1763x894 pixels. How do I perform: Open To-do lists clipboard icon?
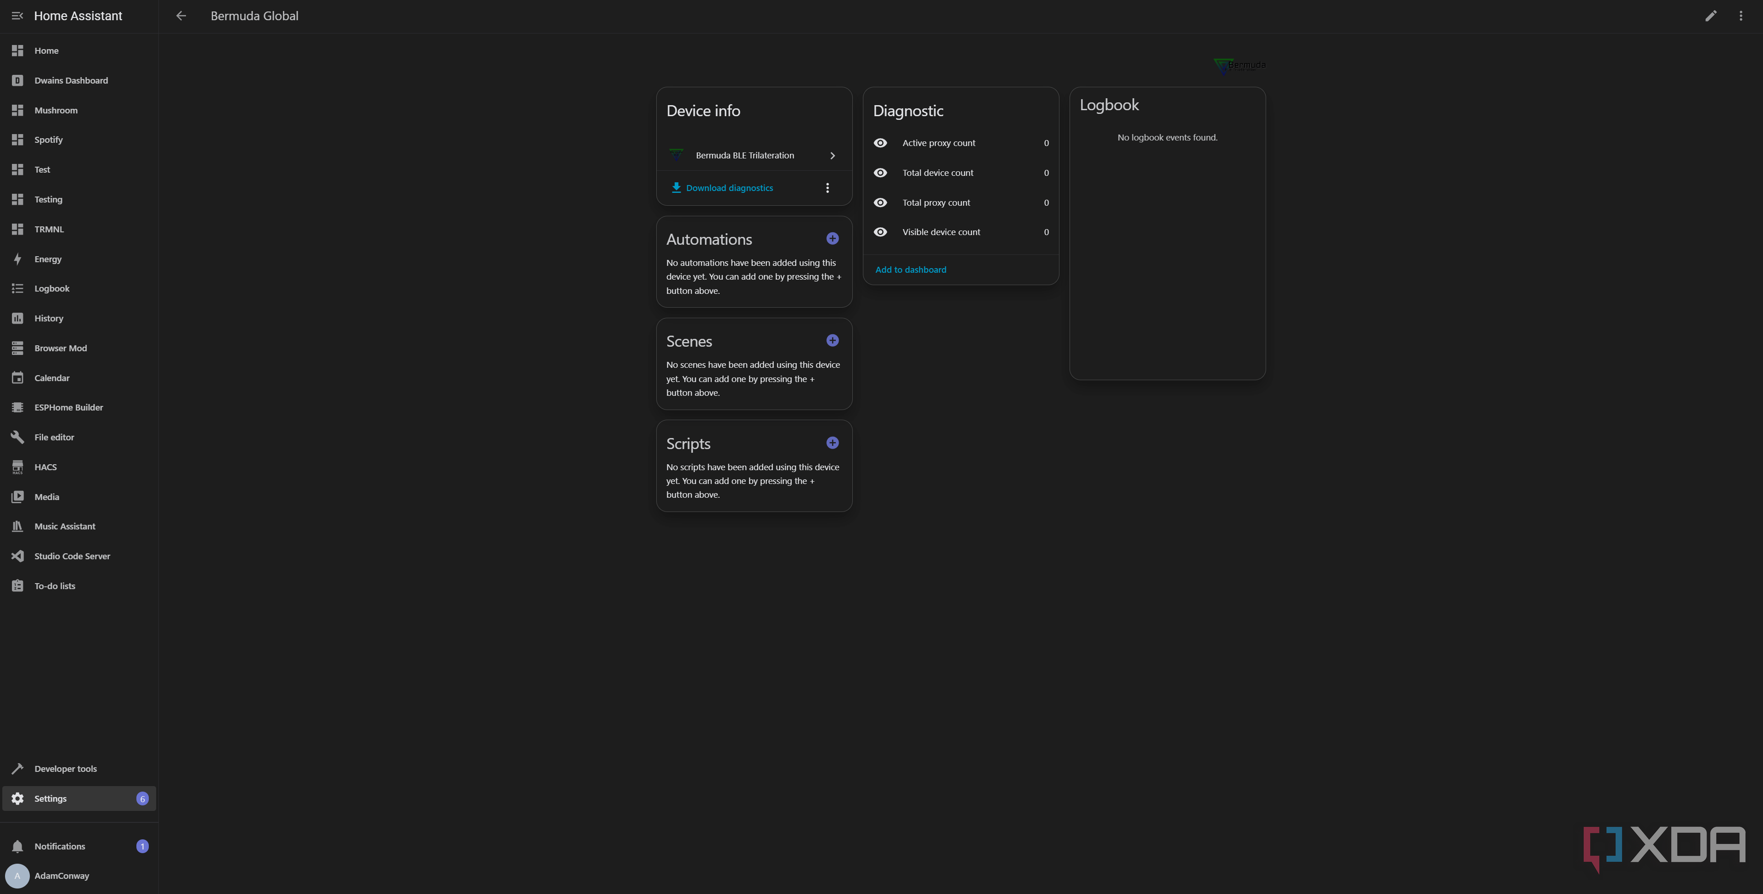point(18,586)
